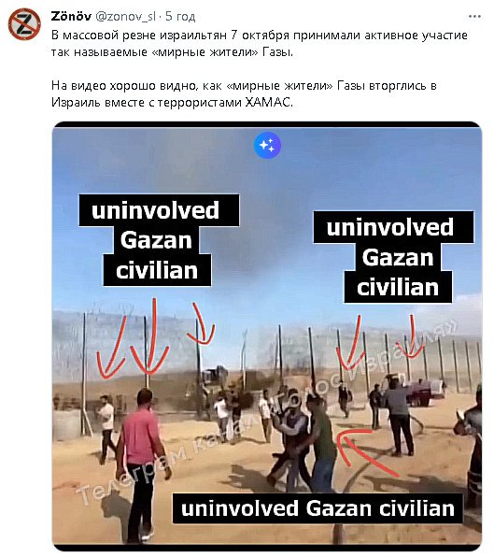The height and width of the screenshot is (557, 494).
Task: Click the top-left 'uninvolved Gazan civilian' label
Action: coord(158,240)
